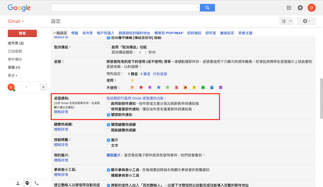Open the 背景主題 tab
Image resolution: width=323 pixels, height=187 pixels.
pos(245,33)
